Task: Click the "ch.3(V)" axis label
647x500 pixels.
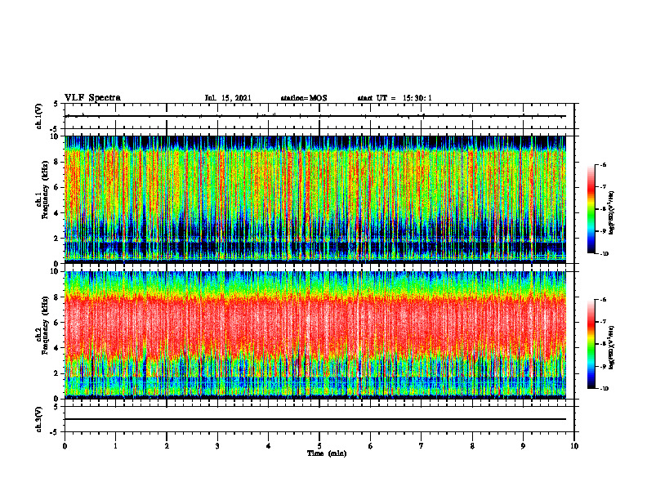Action: [39, 419]
